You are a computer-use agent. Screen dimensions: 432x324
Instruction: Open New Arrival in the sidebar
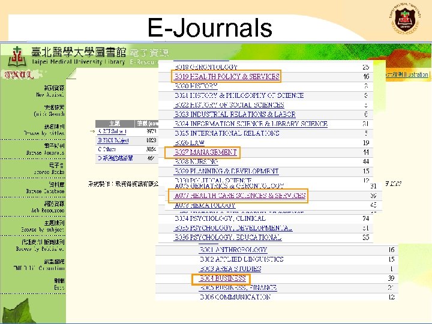pyautogui.click(x=50, y=91)
